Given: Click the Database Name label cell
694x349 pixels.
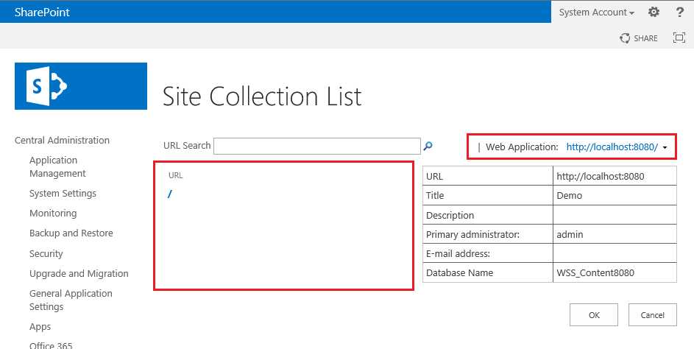Looking at the screenshot, I should click(x=488, y=272).
